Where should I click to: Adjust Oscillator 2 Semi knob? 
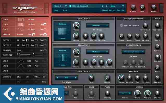(x=85, y=62)
